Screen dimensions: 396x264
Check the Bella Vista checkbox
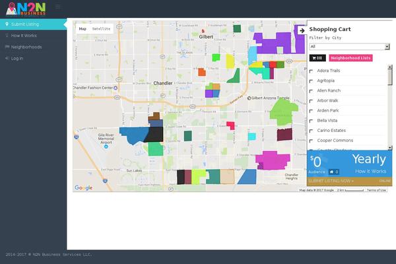point(311,121)
